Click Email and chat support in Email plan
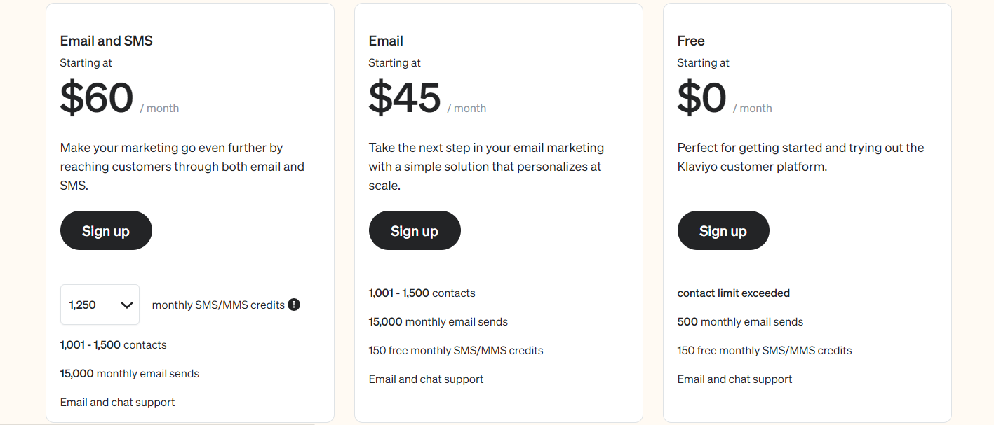 (427, 379)
